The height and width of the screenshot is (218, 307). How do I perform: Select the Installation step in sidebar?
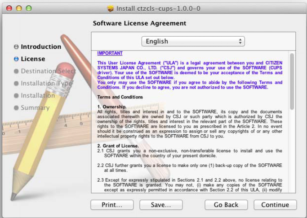(x=38, y=95)
